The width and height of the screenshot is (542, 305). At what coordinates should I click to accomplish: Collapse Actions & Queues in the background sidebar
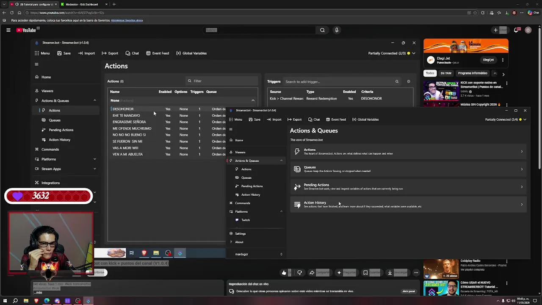[94, 100]
